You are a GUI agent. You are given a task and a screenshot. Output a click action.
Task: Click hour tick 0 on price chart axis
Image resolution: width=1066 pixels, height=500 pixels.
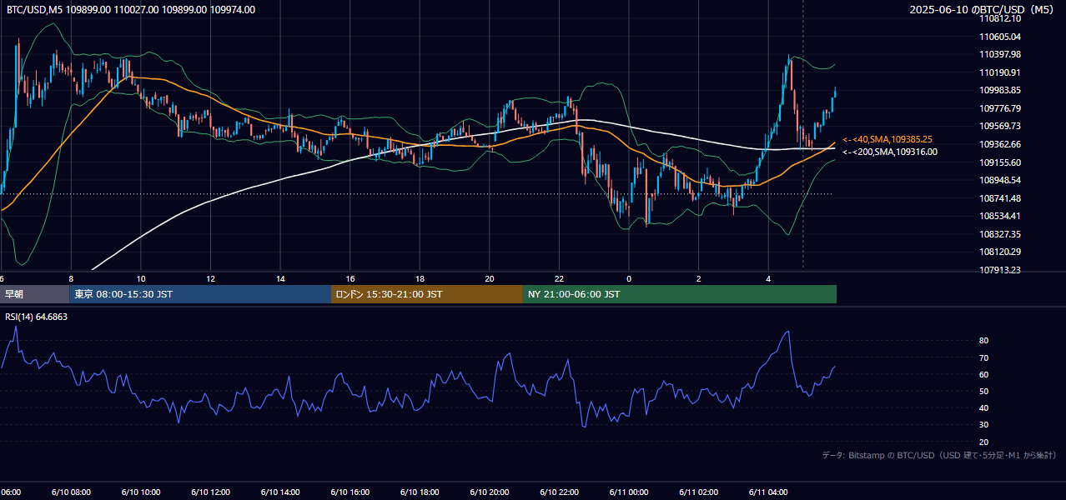tap(629, 279)
